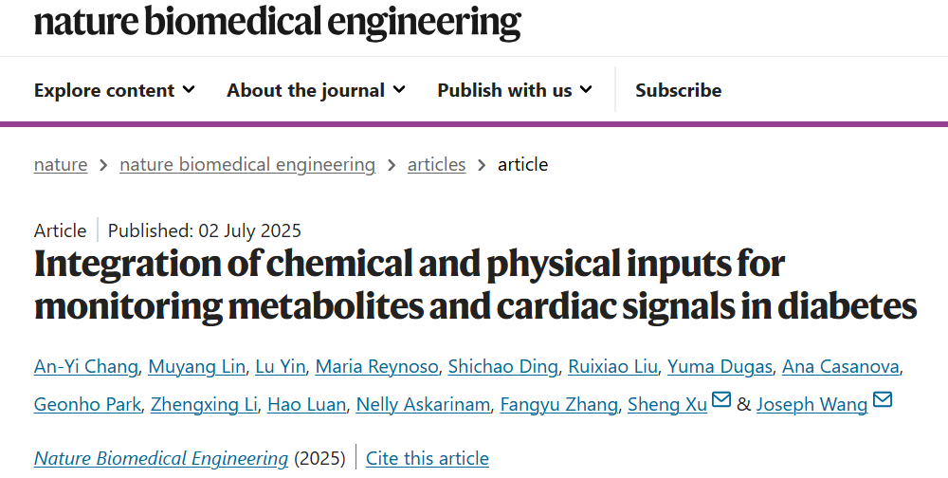
Task: Navigate to the articles breadcrumb
Action: [x=436, y=164]
